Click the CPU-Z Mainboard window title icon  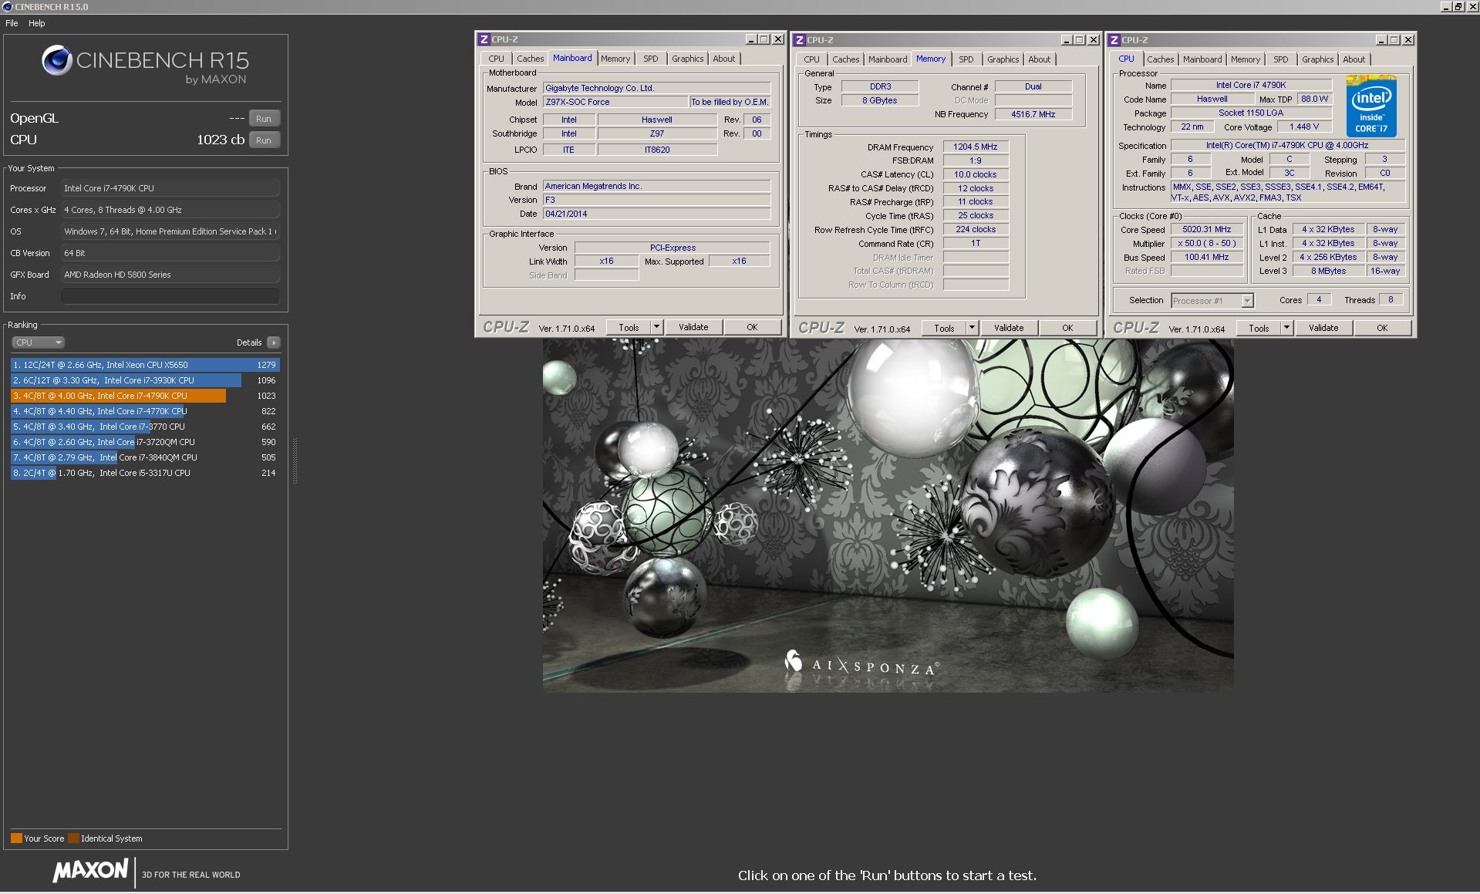(484, 39)
